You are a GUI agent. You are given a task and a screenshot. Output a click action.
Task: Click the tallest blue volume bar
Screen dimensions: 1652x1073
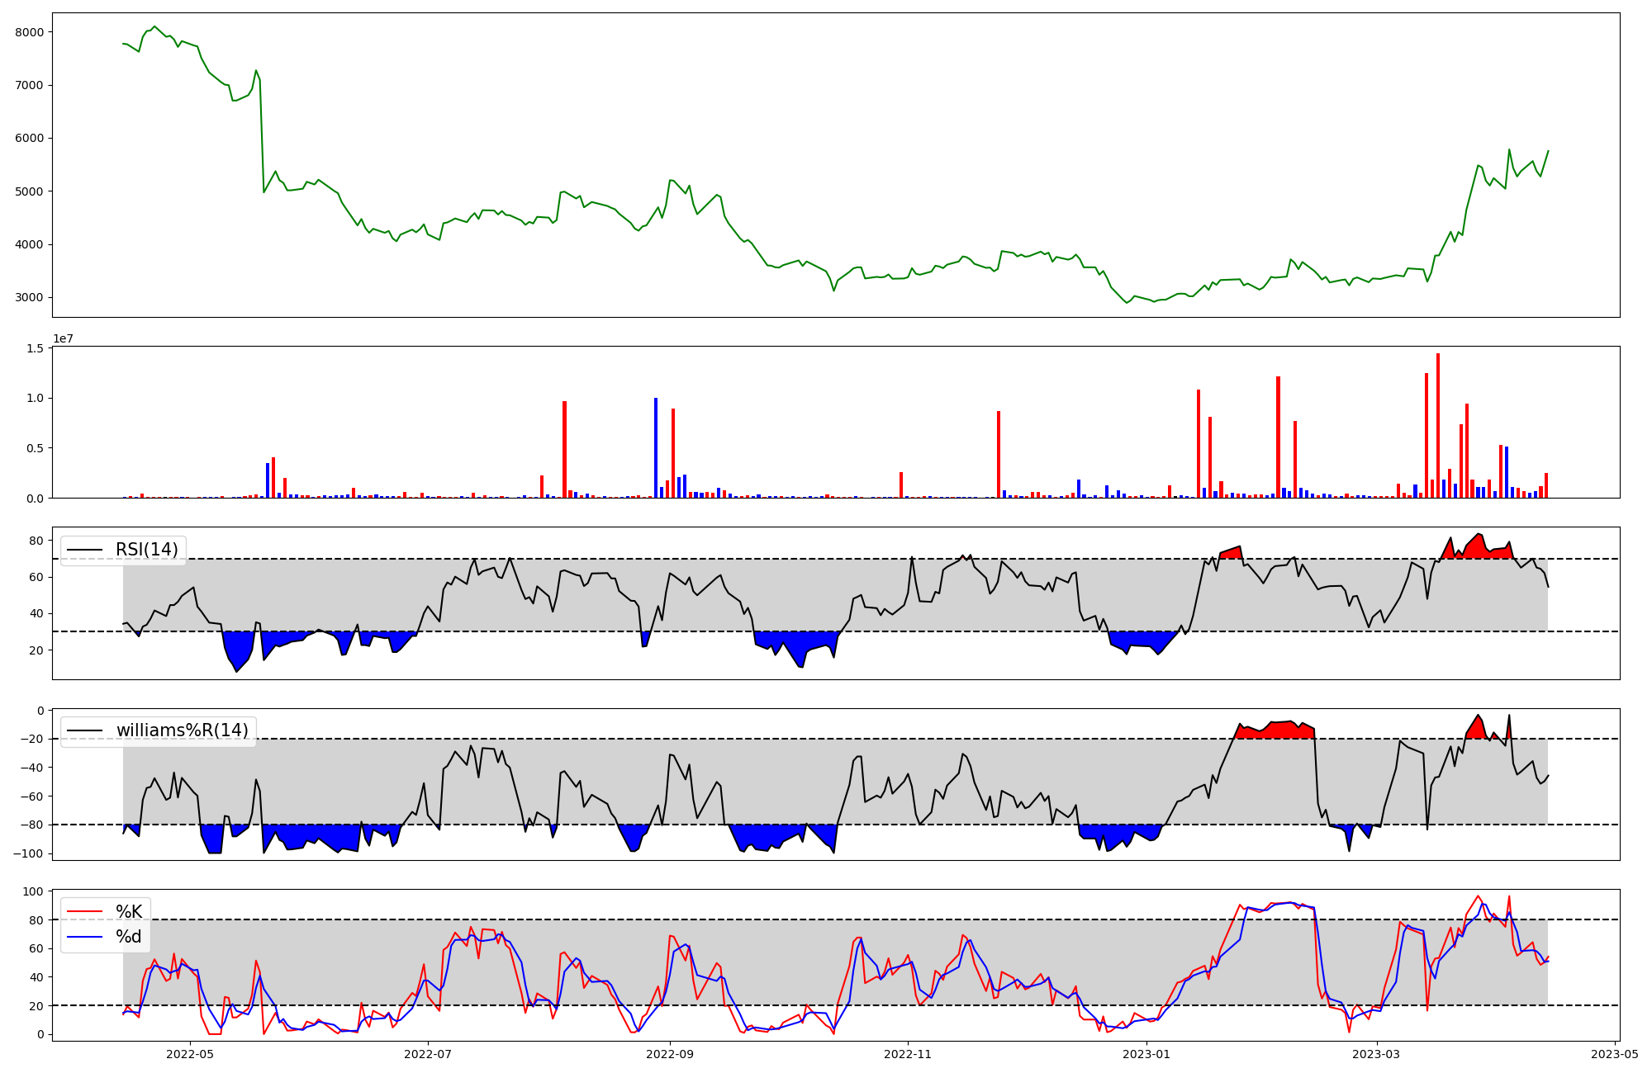coord(656,448)
